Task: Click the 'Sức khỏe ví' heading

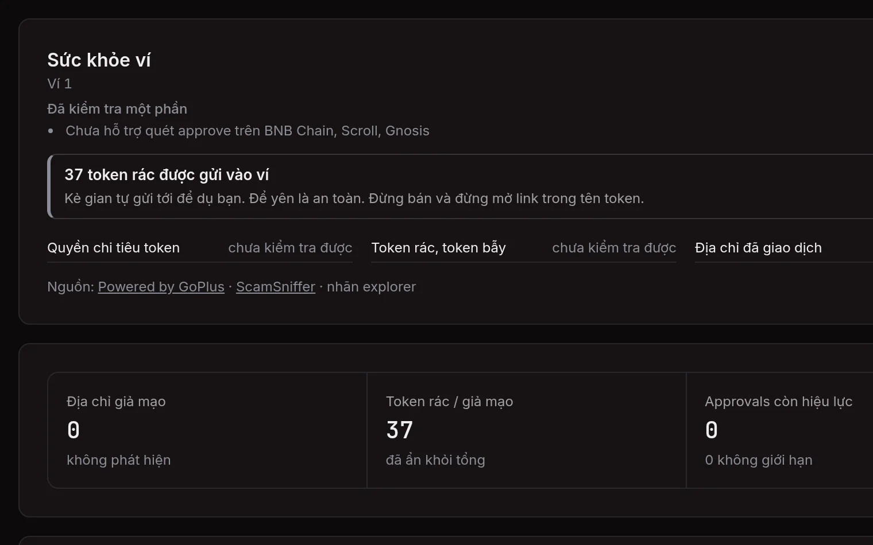Action: tap(99, 60)
